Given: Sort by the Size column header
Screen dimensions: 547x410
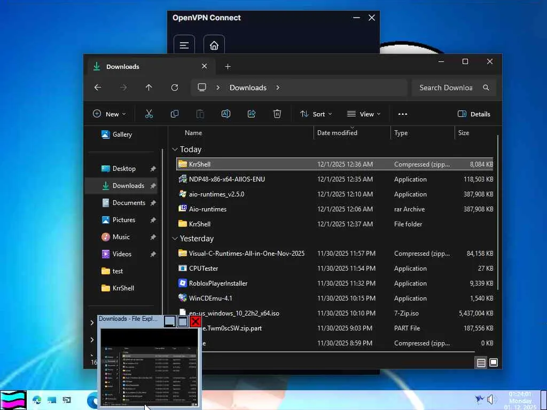Looking at the screenshot, I should click(x=464, y=133).
